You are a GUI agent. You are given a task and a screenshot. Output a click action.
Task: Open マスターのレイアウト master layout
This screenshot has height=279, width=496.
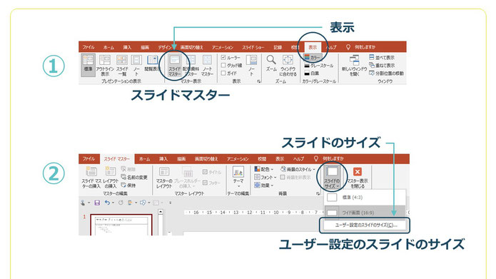coord(164,178)
